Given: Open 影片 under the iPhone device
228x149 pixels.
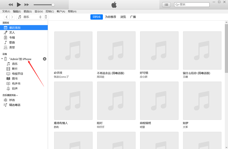Looking at the screenshot, I should [x=15, y=69].
